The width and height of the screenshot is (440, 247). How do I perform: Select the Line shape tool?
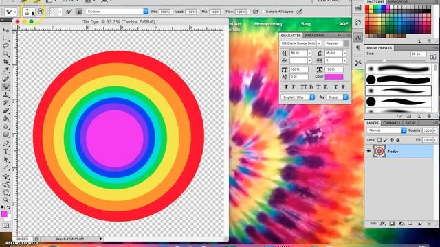(x=5, y=167)
